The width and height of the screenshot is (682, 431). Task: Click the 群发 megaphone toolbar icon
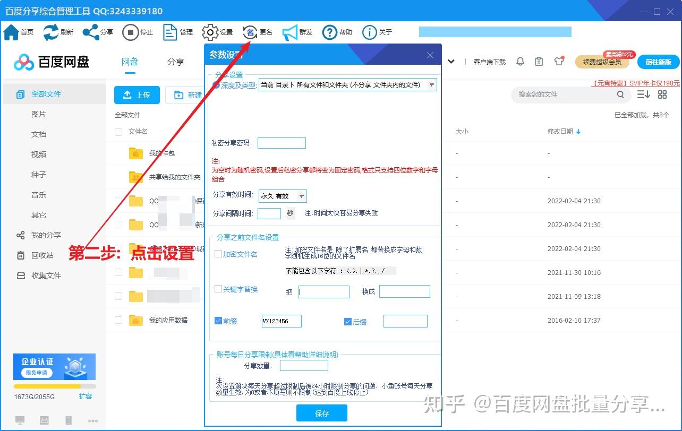click(290, 32)
